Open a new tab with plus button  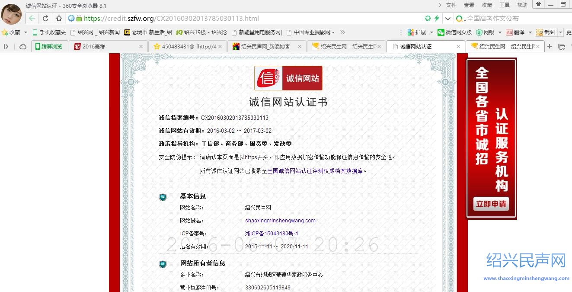pyautogui.click(x=550, y=47)
